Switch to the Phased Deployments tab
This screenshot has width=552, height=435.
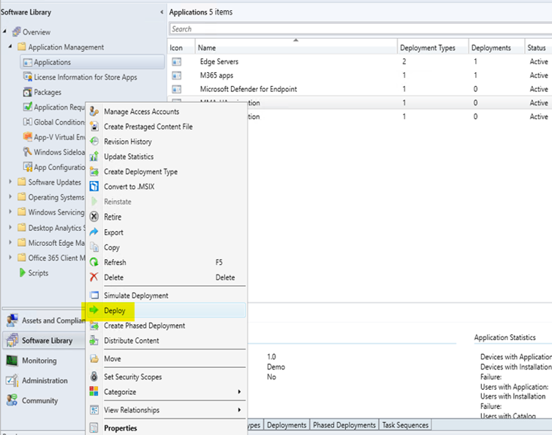pyautogui.click(x=344, y=425)
